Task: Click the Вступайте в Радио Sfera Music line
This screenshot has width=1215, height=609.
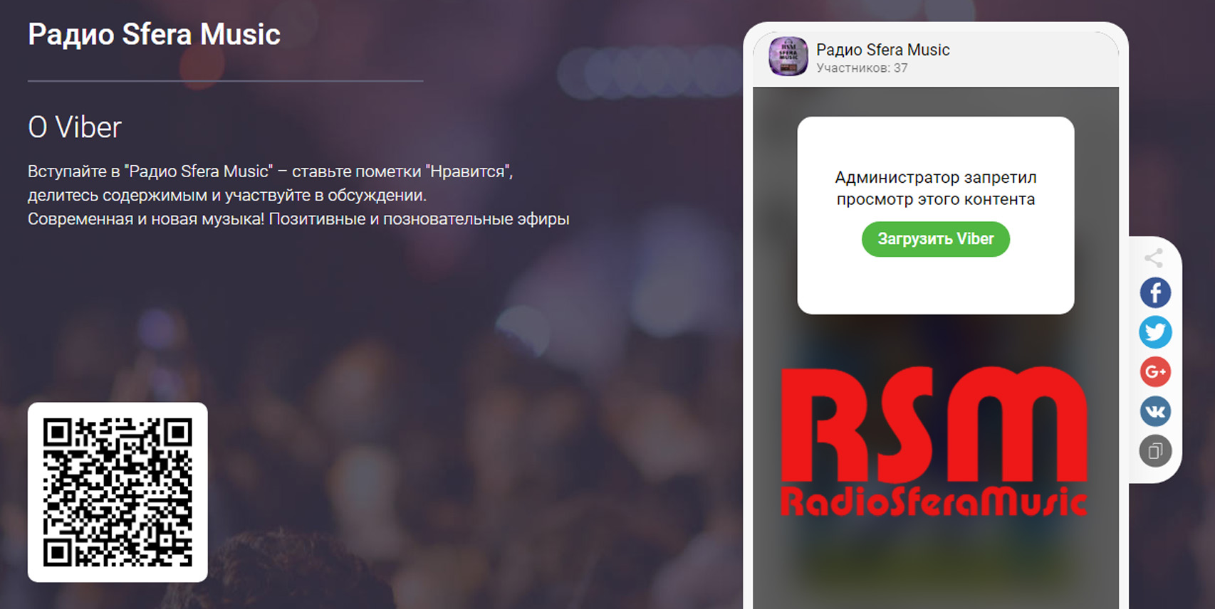Action: [271, 171]
